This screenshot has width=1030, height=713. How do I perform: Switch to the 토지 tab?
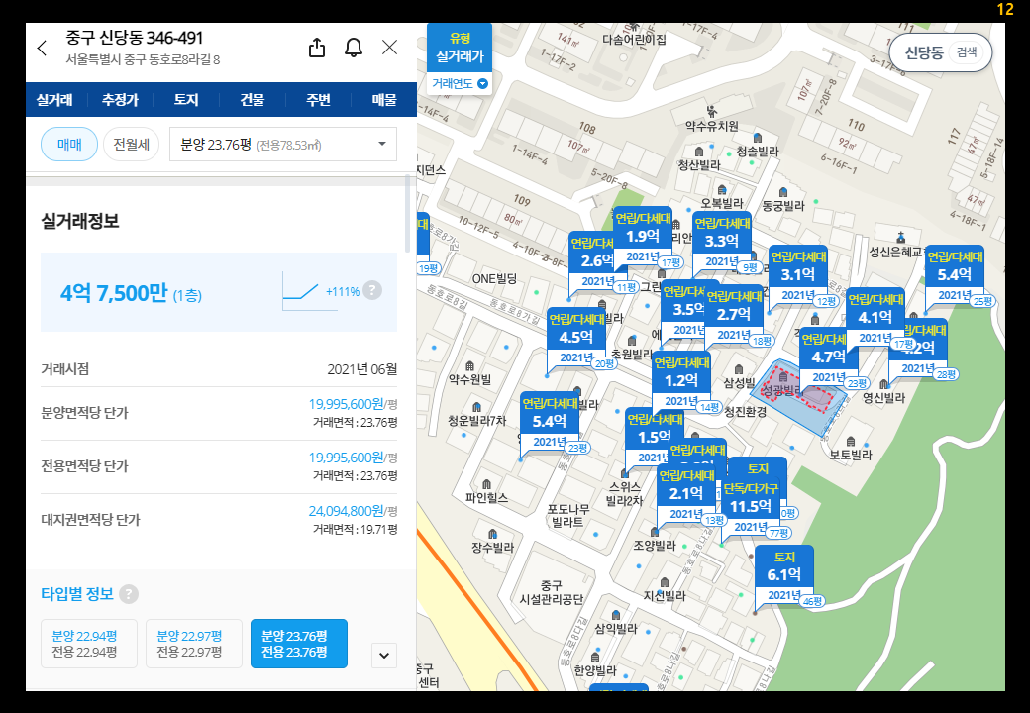[x=186, y=100]
